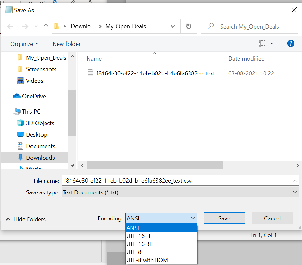
Task: Click inside the Search My_Open_Deals box
Action: tap(249, 26)
